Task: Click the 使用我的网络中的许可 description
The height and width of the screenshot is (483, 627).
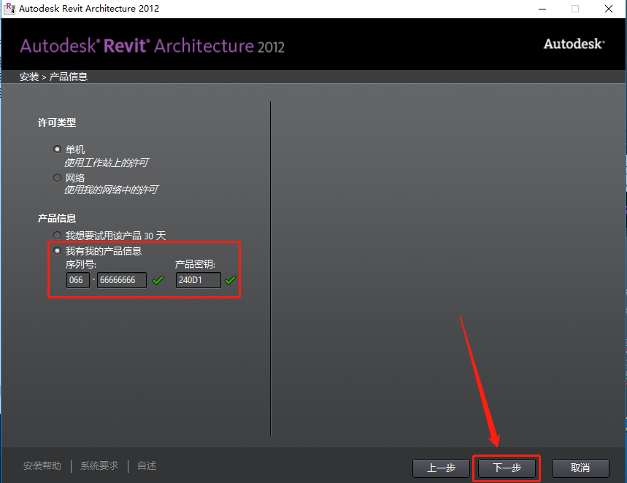Action: coord(111,190)
